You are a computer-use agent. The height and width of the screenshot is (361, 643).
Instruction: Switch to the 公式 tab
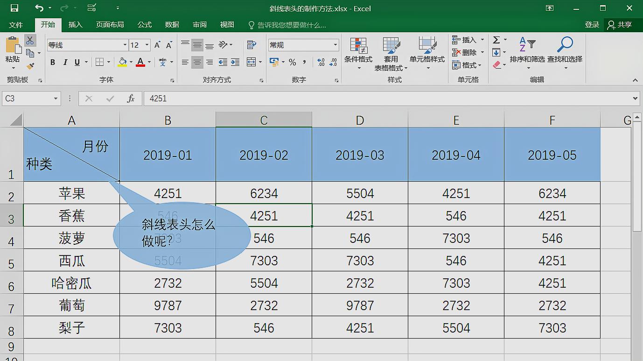click(x=145, y=25)
